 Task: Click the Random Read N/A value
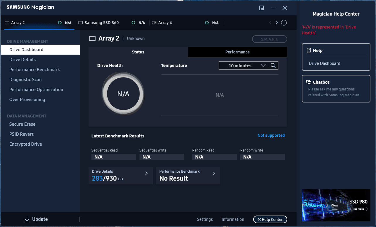(214, 157)
